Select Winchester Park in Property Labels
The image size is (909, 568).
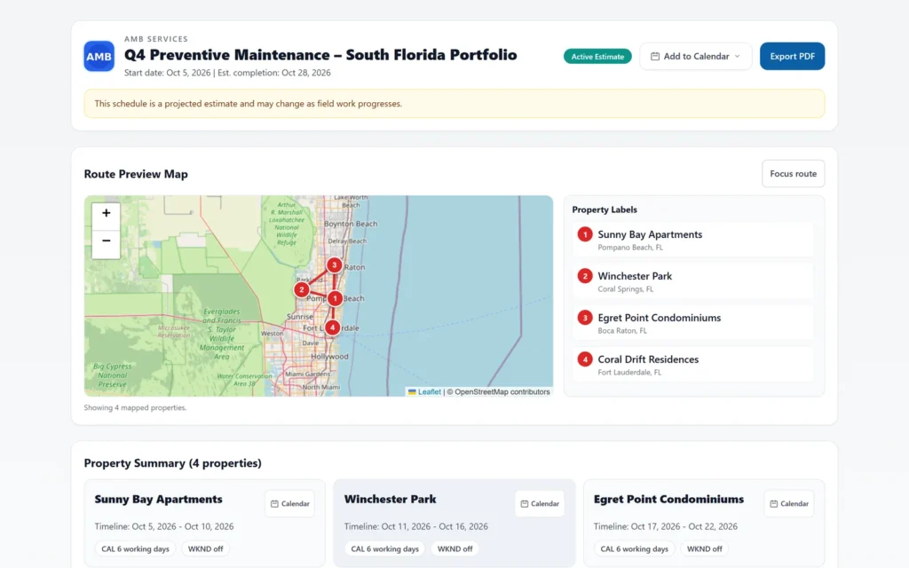(x=692, y=281)
